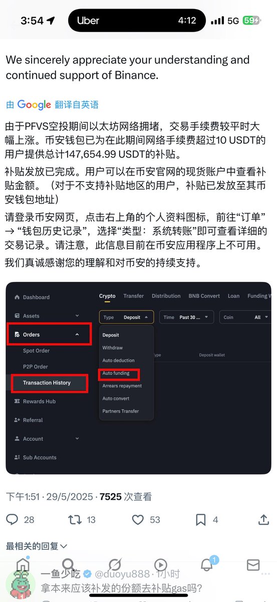
Task: Open the share tweet icon
Action: (264, 519)
